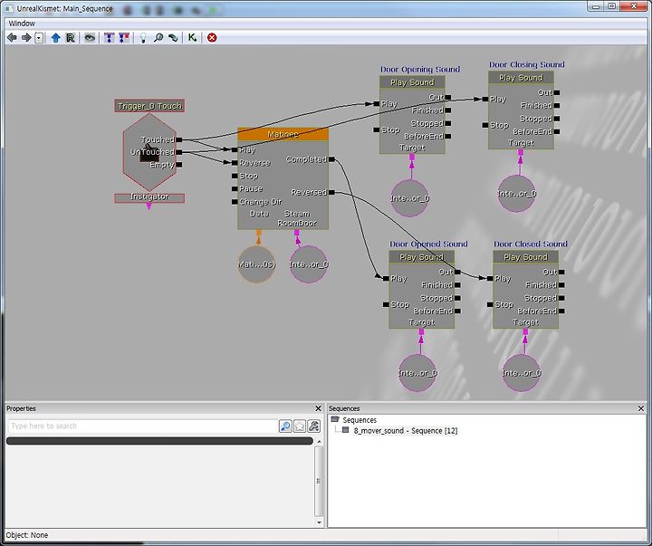Click the dark Properties category header bar
The height and width of the screenshot is (546, 652).
pos(159,441)
